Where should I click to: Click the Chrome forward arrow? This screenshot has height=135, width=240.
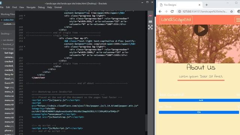pos(166,12)
